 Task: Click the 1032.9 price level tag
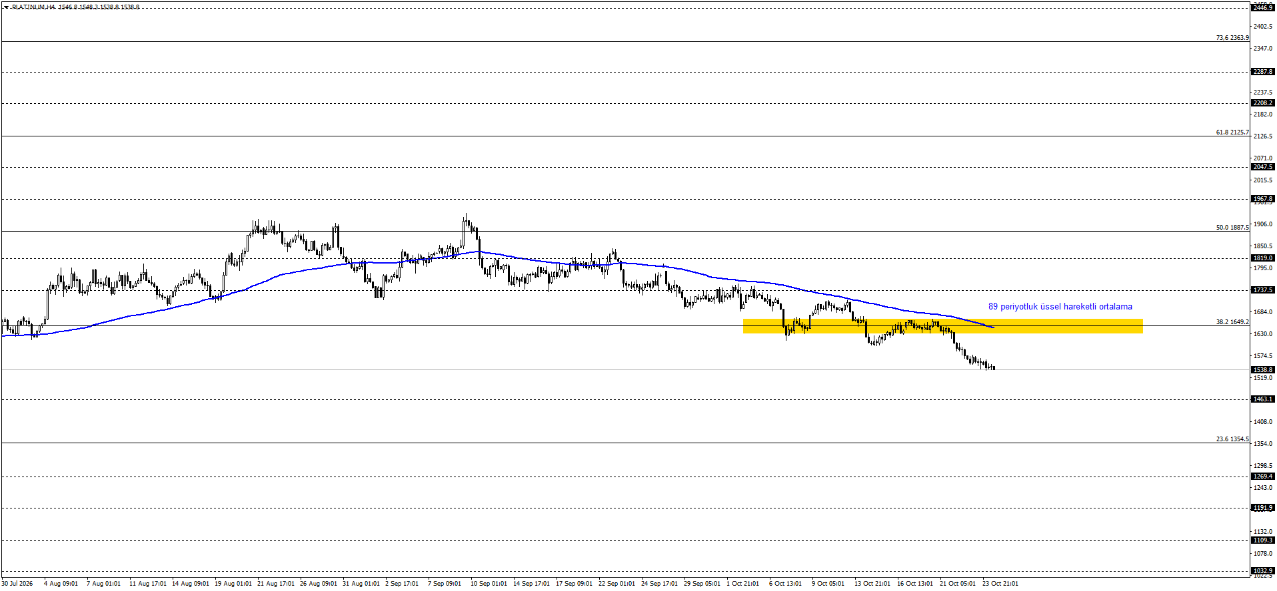click(1263, 571)
